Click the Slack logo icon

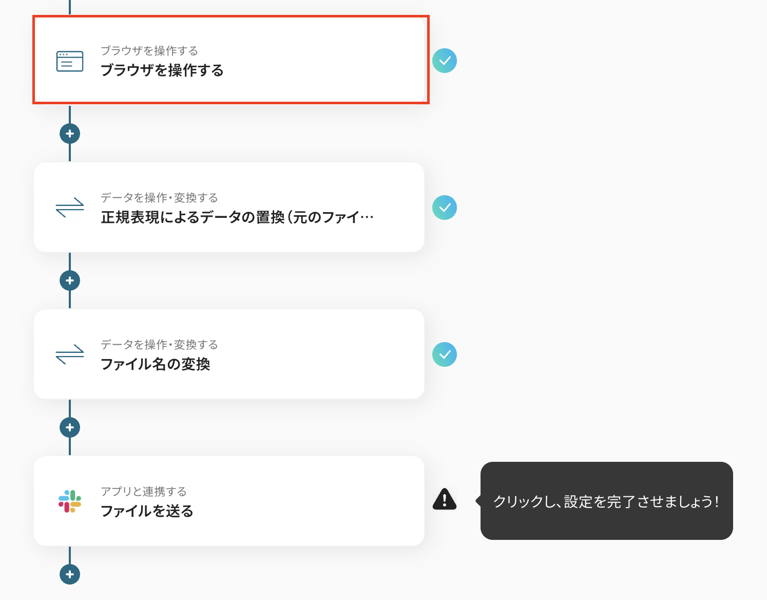click(70, 501)
